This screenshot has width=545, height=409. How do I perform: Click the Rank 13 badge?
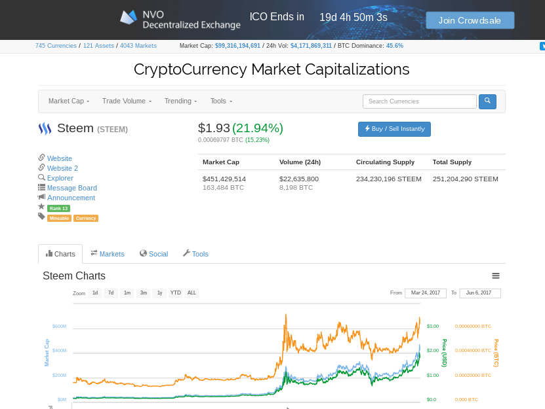pyautogui.click(x=59, y=209)
